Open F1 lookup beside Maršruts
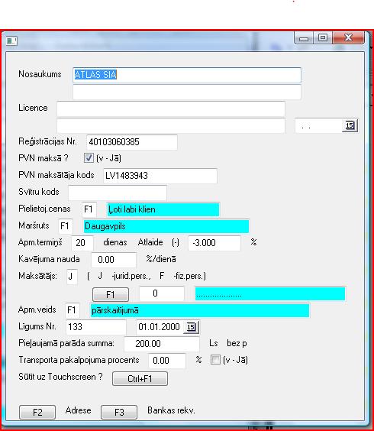Image resolution: width=374 pixels, height=431 pixels. [x=66, y=226]
